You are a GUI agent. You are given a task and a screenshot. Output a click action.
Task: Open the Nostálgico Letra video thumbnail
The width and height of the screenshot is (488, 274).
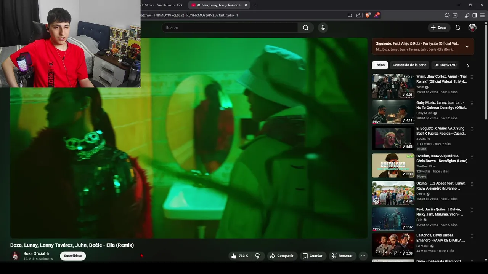(393, 166)
